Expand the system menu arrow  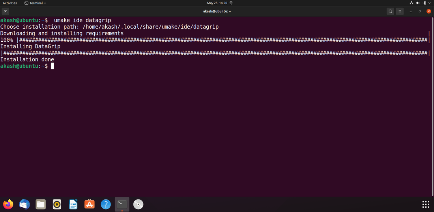430,3
